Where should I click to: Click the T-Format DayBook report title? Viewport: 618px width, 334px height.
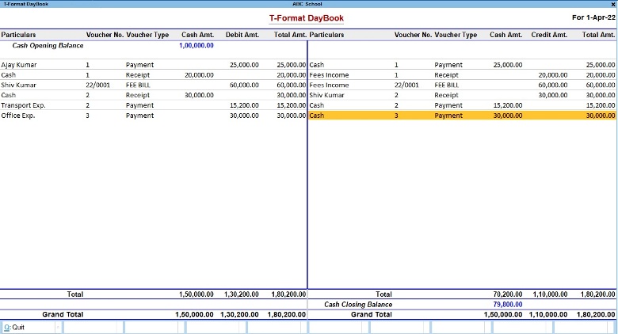pyautogui.click(x=307, y=18)
